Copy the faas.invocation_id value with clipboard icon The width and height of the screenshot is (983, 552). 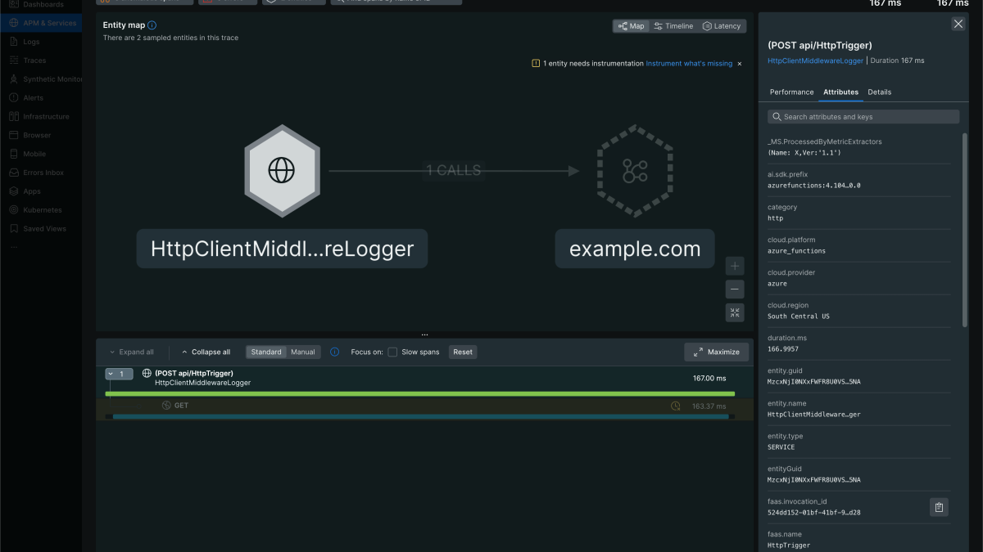(x=939, y=507)
